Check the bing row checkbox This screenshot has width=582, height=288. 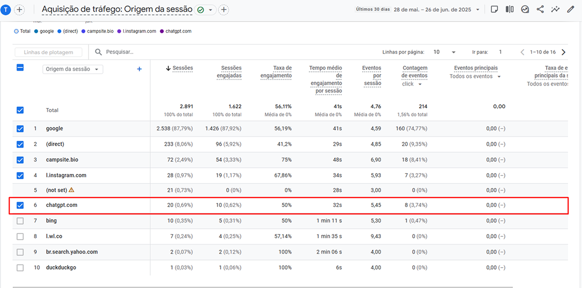coord(20,221)
